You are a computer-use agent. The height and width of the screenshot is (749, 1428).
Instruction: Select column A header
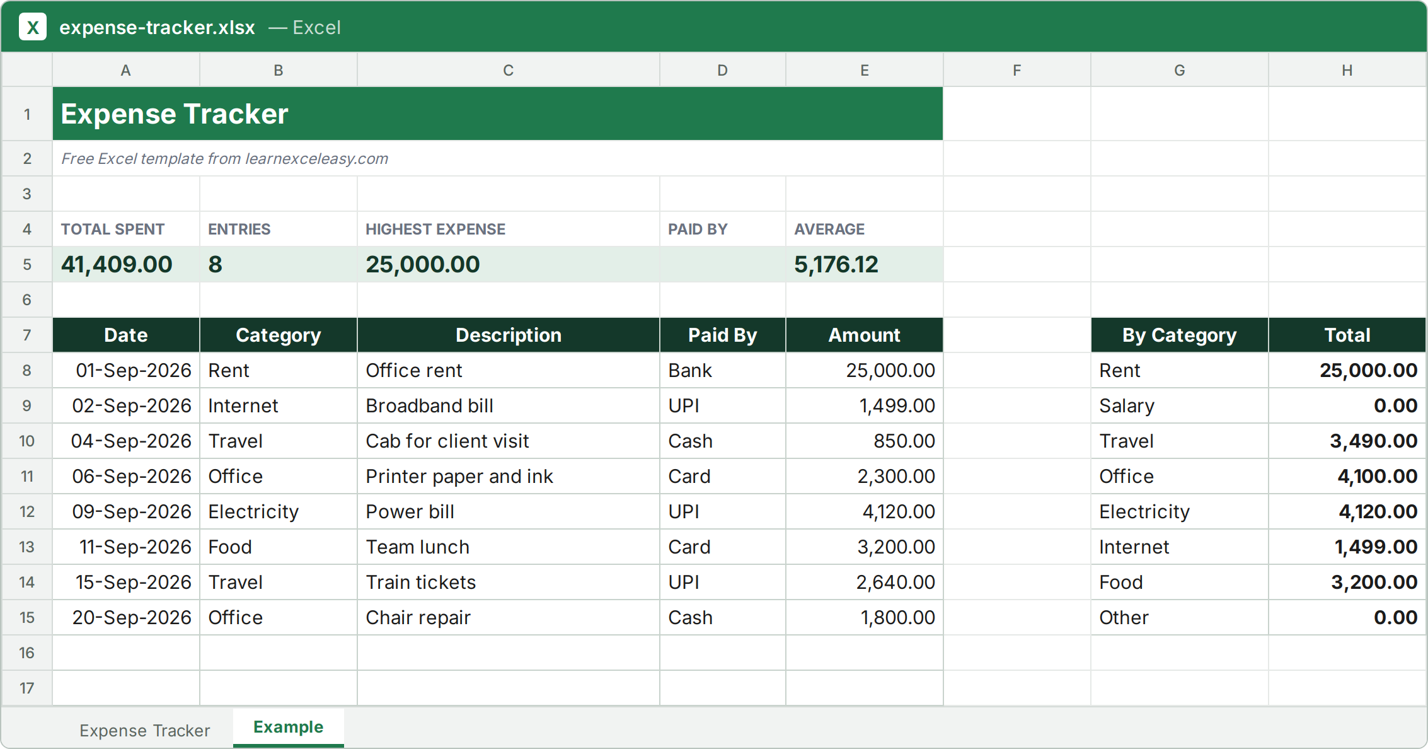(126, 70)
